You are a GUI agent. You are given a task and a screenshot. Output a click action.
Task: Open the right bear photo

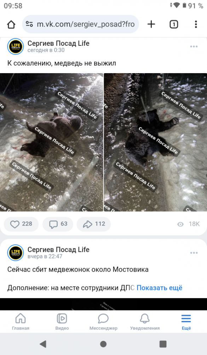click(x=155, y=142)
